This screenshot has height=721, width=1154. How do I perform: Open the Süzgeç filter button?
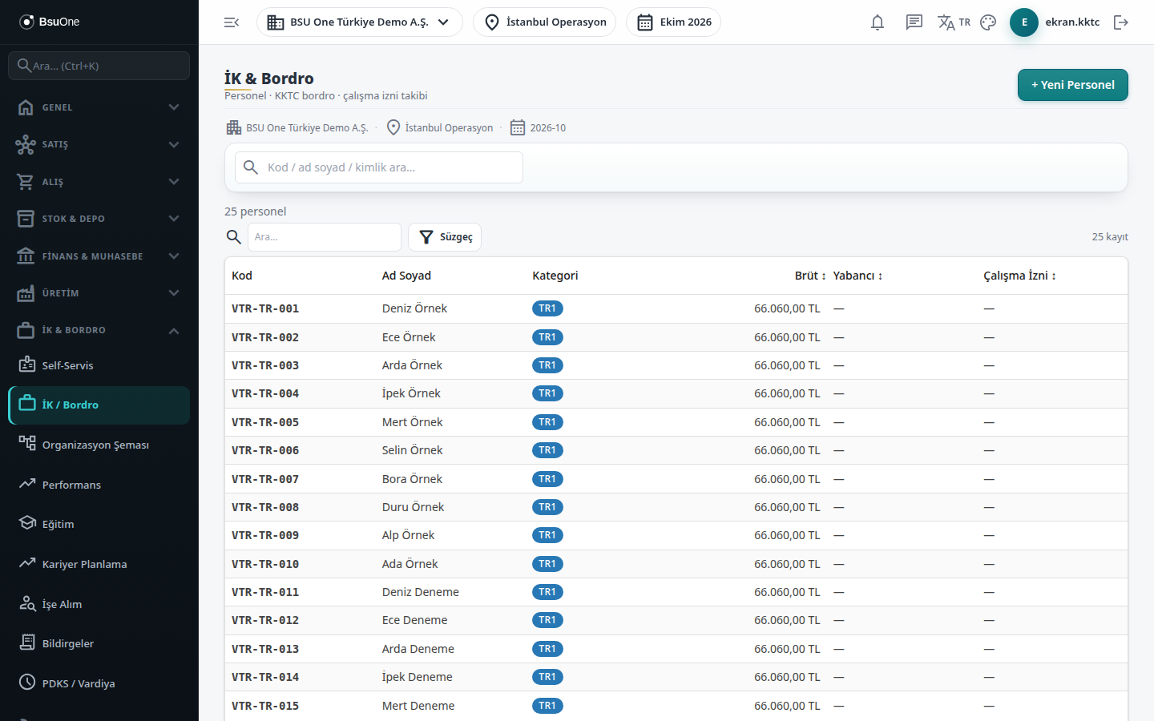tap(445, 237)
